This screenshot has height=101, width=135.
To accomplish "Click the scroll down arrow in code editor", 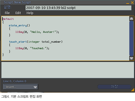I will (131, 58).
